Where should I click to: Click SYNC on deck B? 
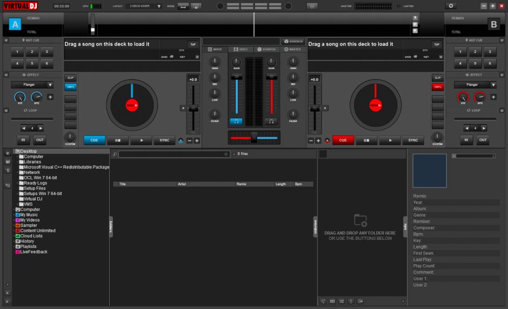point(413,140)
